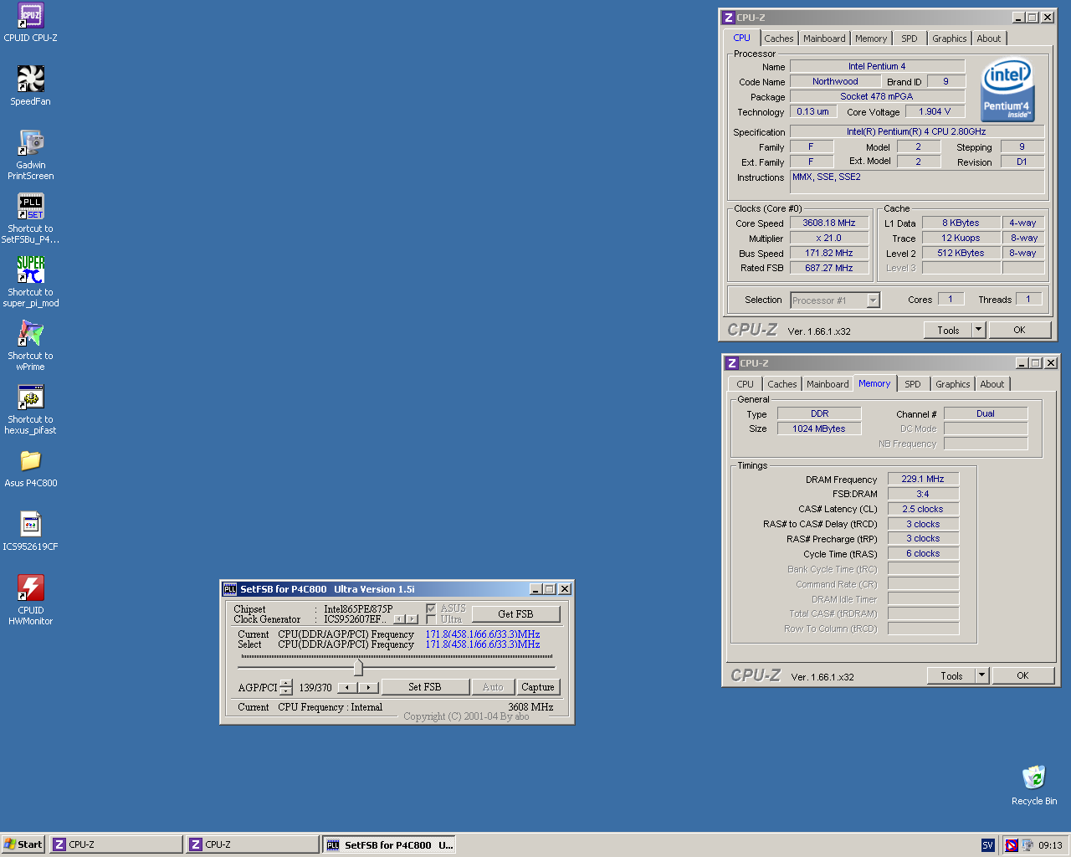
Task: Click the Select frequency value in SetFSB
Action: click(483, 644)
